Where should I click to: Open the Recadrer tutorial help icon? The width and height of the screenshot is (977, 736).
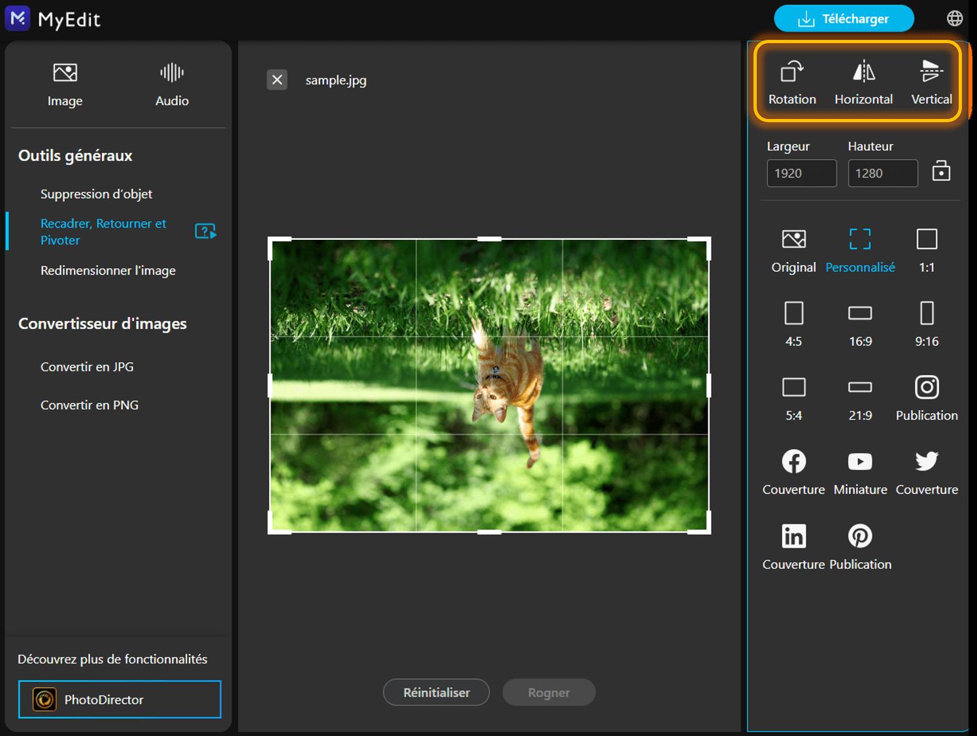pos(205,231)
